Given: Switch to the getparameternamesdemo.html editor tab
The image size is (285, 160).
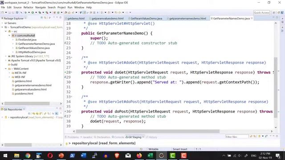Looking at the screenshot, I should coord(187,19).
